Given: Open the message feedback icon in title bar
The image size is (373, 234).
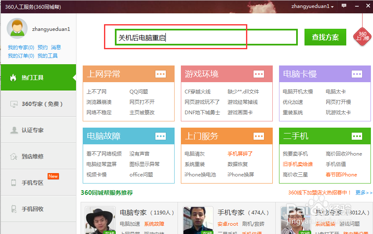Looking at the screenshot, I should [x=344, y=6].
